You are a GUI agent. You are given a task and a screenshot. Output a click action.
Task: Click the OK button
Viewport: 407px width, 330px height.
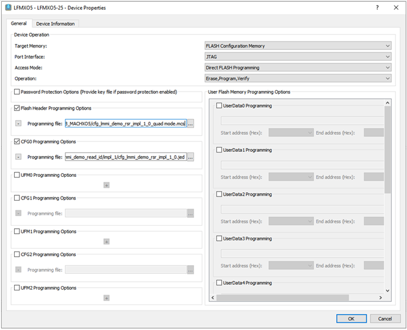coord(351,318)
